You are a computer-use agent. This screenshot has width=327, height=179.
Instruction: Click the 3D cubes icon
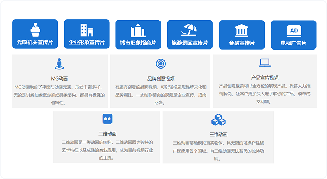click(218, 119)
